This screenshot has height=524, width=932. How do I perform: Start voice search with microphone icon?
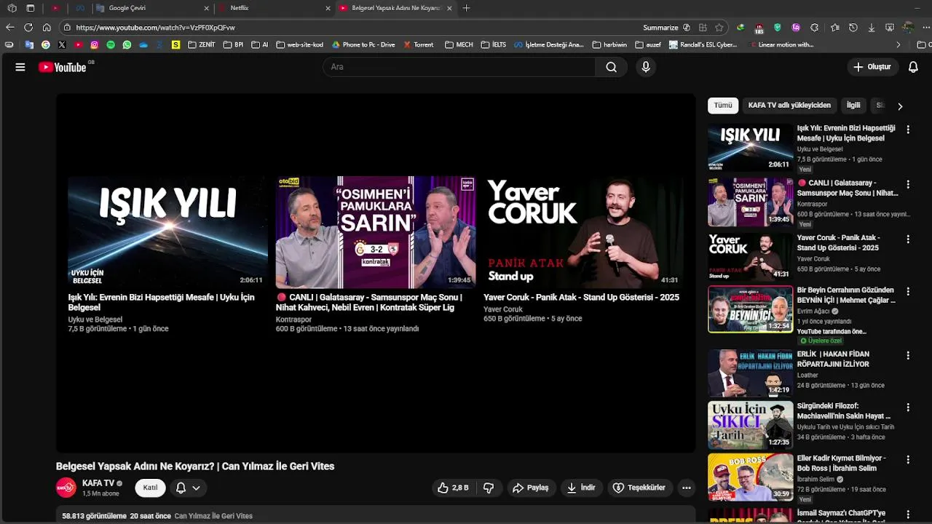coord(645,67)
